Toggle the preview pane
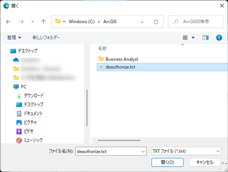The height and width of the screenshot is (172, 228). pyautogui.click(x=206, y=38)
